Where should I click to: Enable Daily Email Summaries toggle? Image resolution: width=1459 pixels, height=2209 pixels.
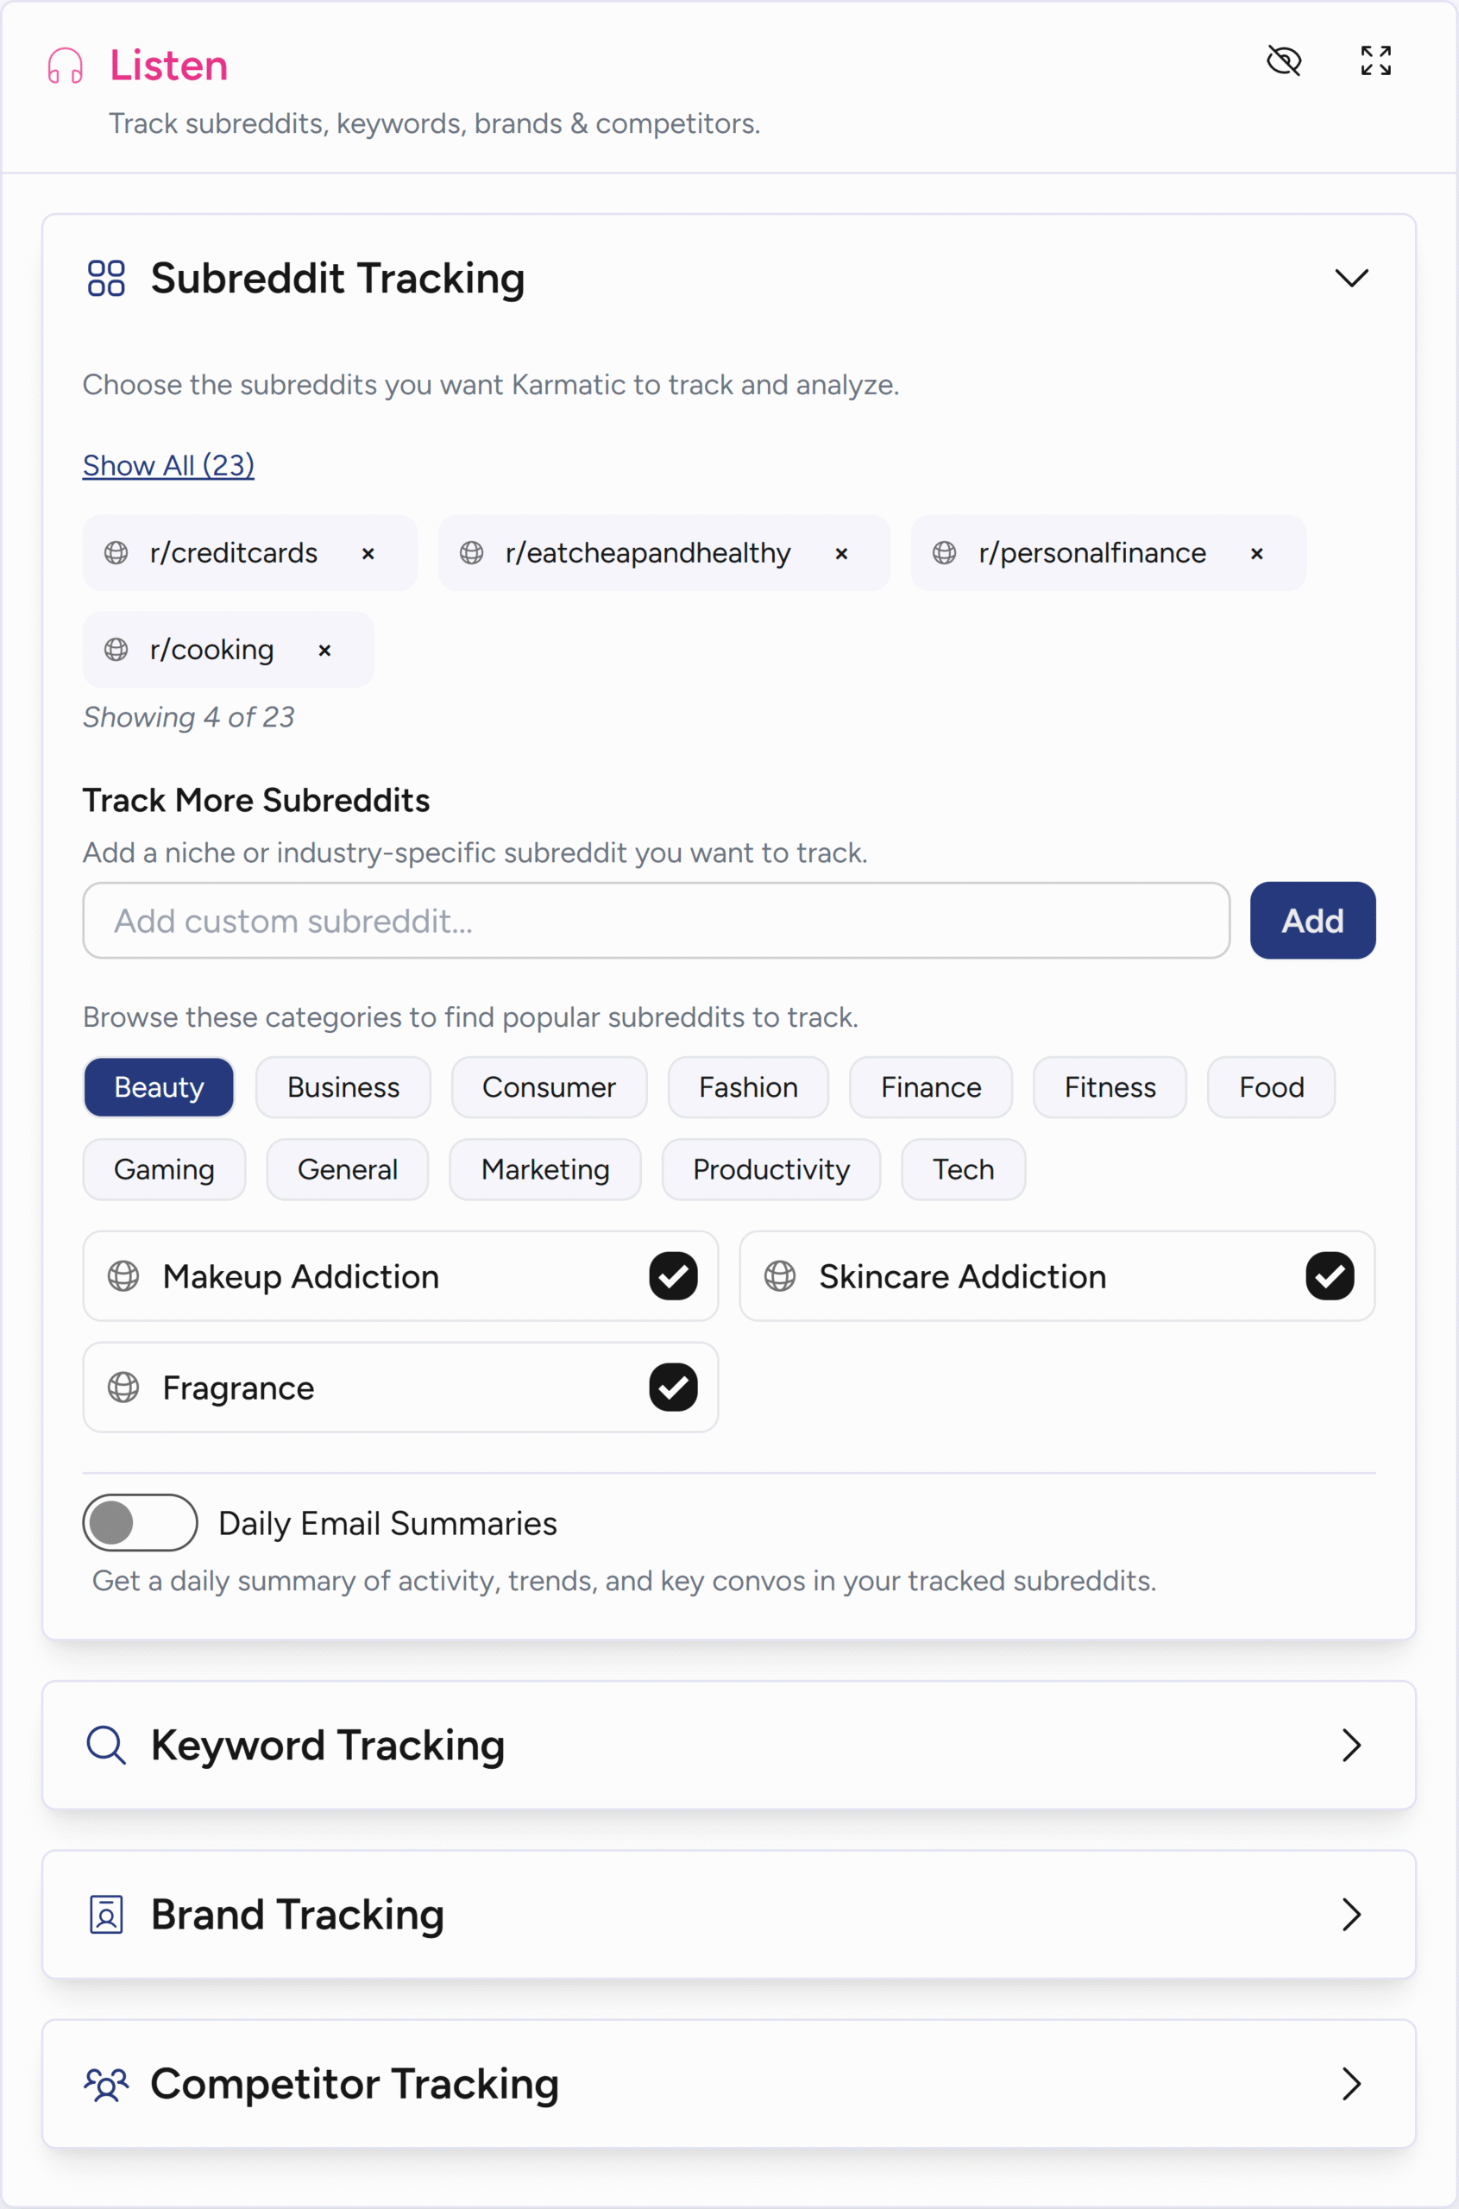(140, 1523)
